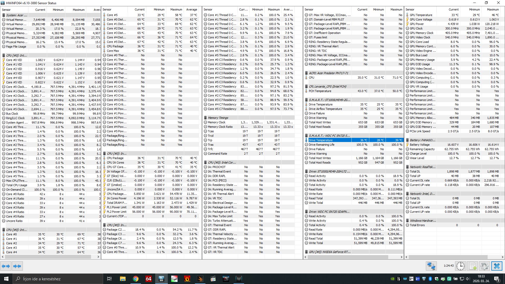Open sensor settings gear icon
The image size is (505, 284).
[484, 266]
